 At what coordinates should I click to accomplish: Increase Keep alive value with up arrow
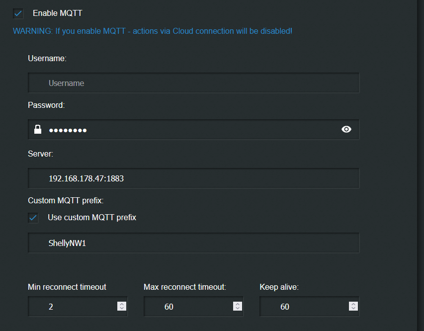pyautogui.click(x=353, y=304)
